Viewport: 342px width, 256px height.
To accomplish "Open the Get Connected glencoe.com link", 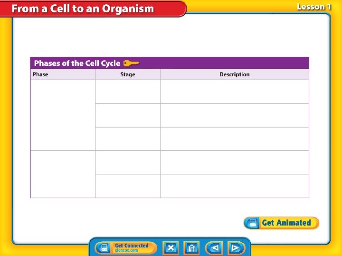I will pyautogui.click(x=126, y=248).
